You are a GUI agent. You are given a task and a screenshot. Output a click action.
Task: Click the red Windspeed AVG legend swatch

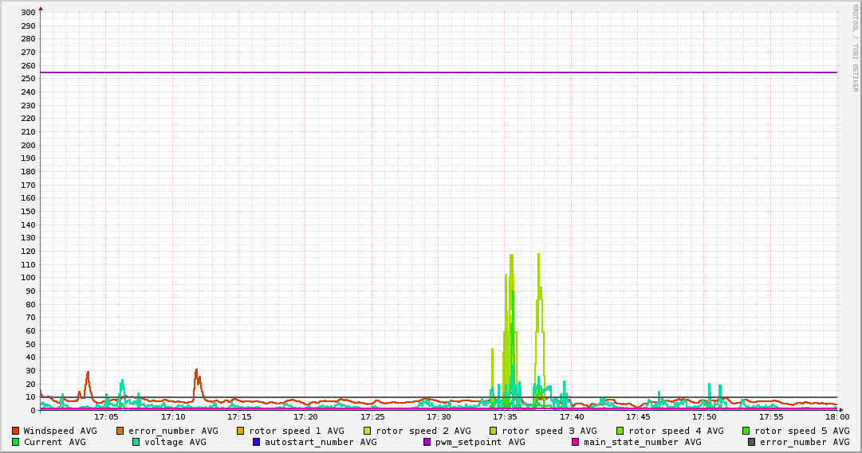[15, 431]
